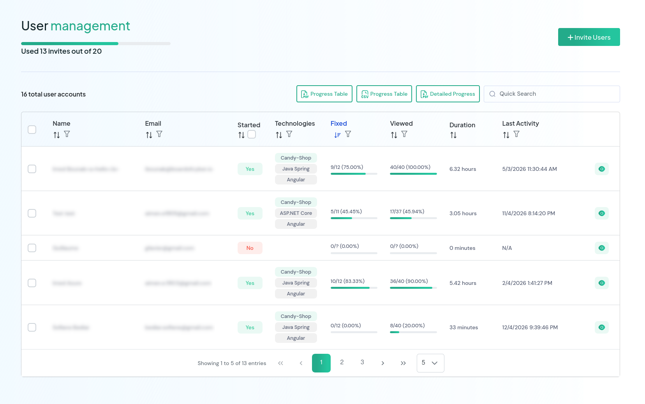Viewport: 645px width, 404px height.
Task: Click the 40/40 (100.00%) viewed progress bar
Action: (x=413, y=174)
